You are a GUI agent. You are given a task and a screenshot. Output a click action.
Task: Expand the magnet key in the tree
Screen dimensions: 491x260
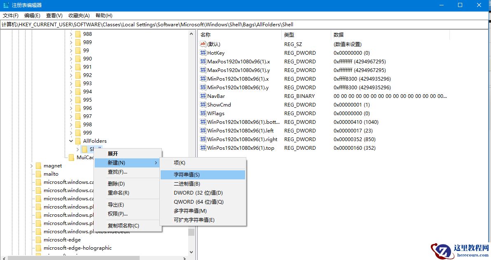(32, 165)
